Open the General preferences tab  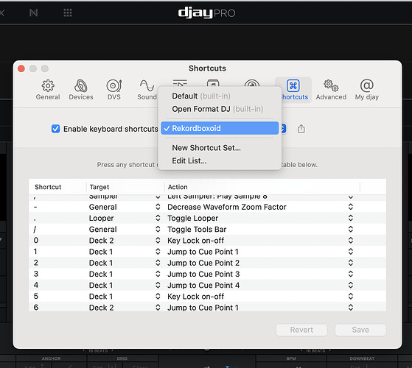tap(48, 90)
